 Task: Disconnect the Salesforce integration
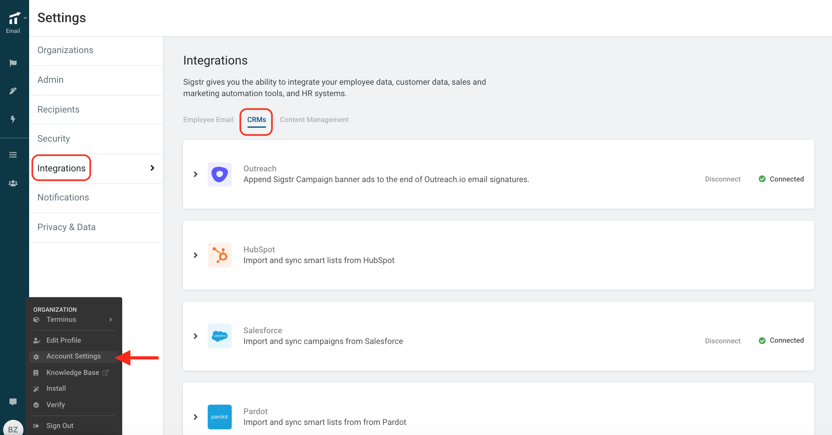coord(722,340)
